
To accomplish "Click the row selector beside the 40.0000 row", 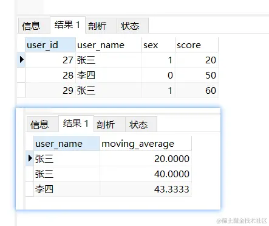I will (x=30, y=174).
